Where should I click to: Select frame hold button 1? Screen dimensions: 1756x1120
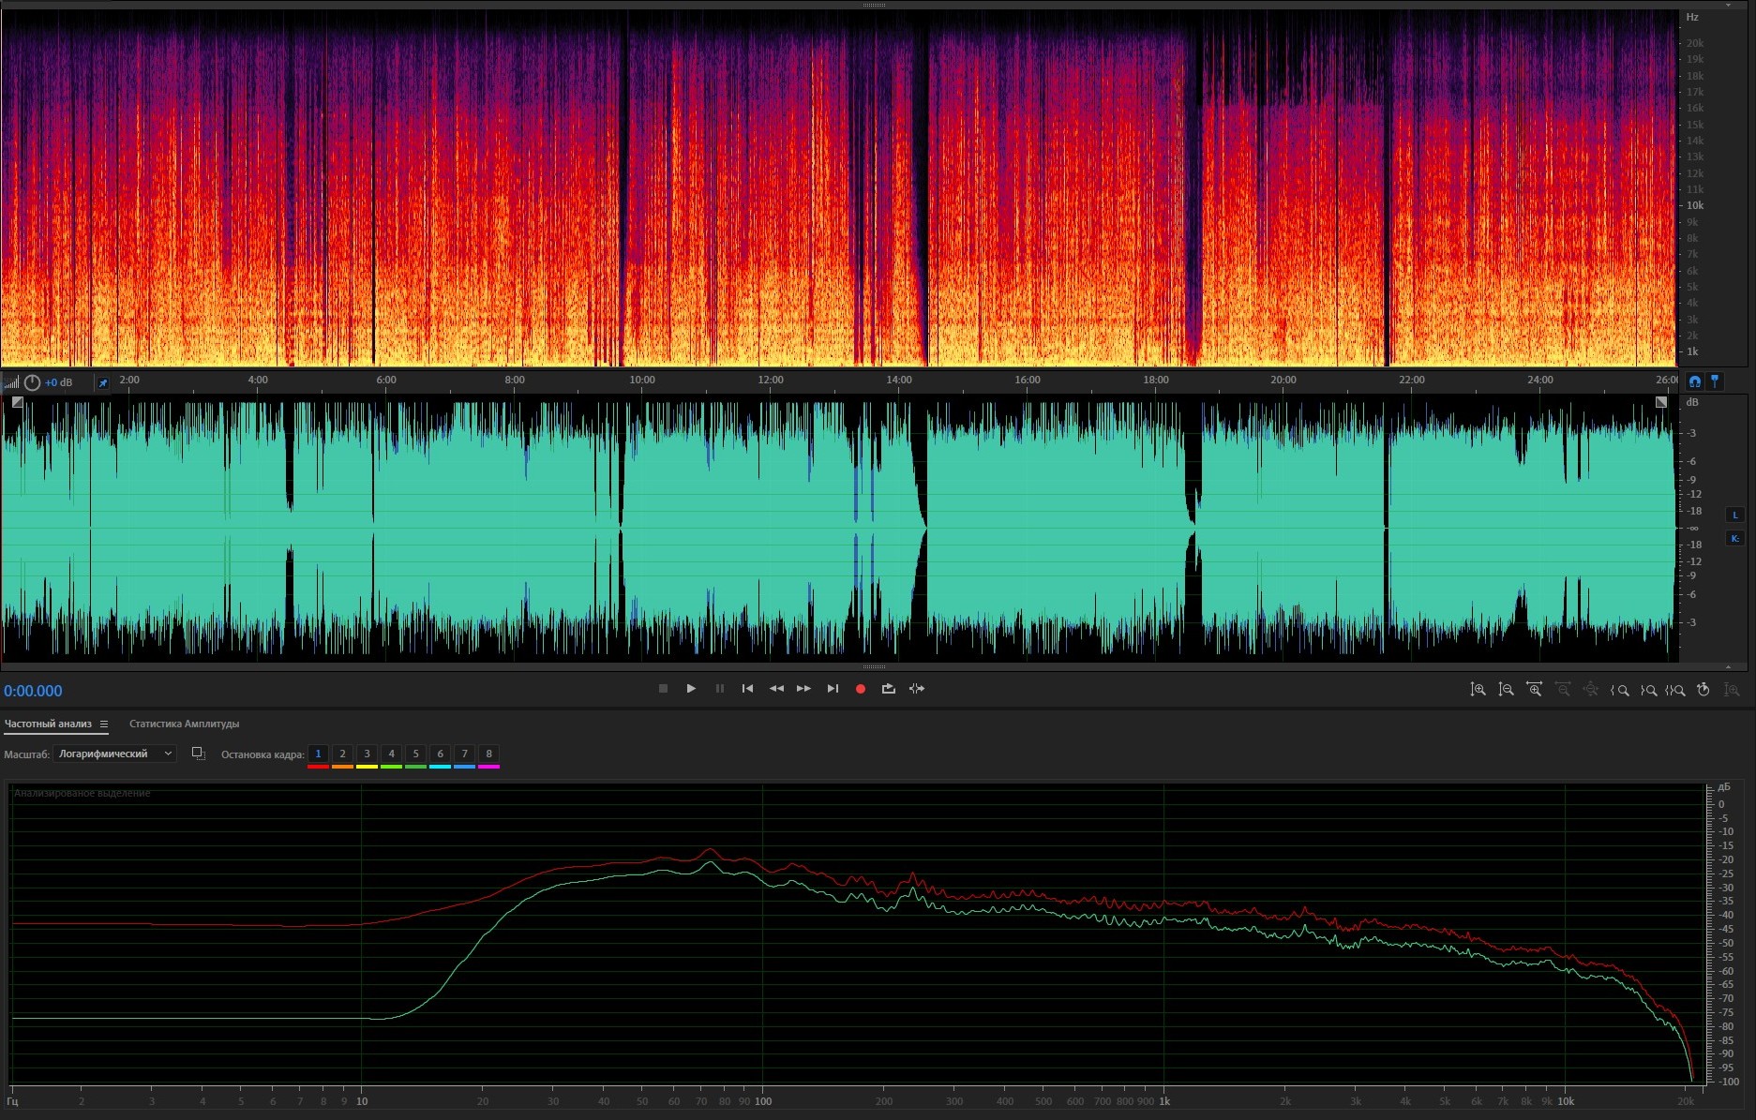pos(318,754)
